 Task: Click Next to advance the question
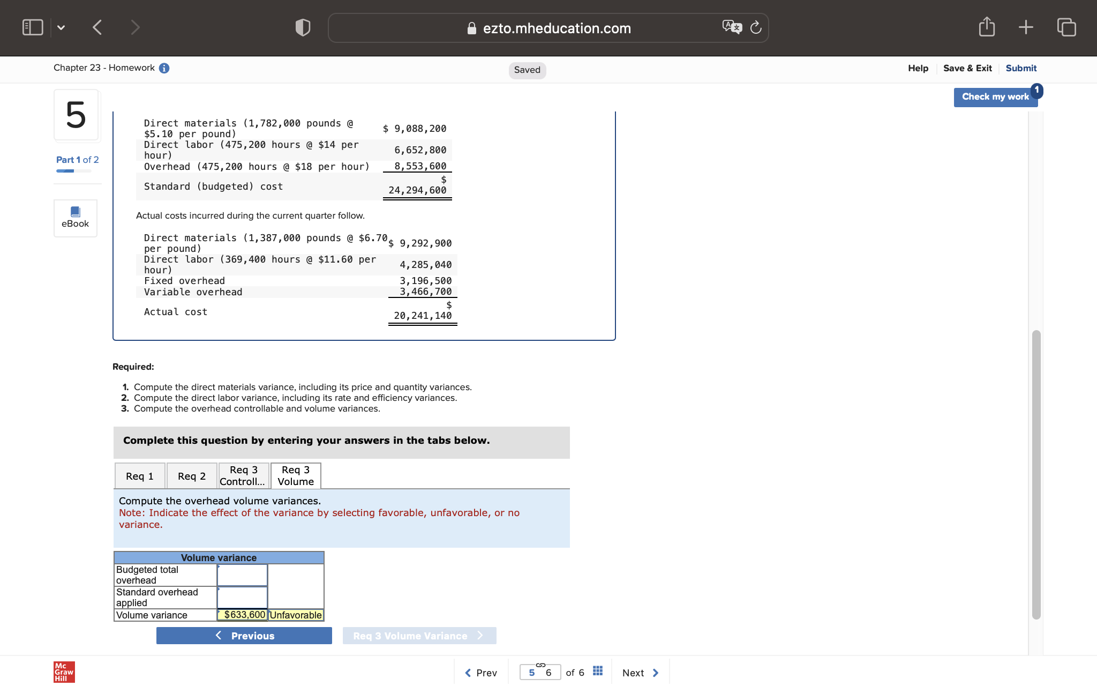(x=640, y=672)
